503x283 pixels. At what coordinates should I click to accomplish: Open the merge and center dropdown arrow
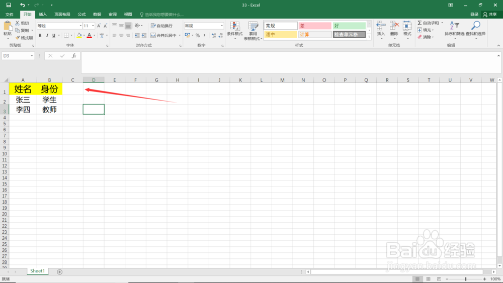coord(180,36)
